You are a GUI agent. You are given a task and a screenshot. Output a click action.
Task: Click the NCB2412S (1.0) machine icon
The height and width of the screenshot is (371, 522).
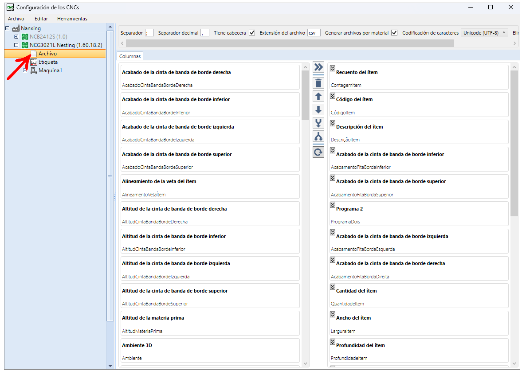25,37
